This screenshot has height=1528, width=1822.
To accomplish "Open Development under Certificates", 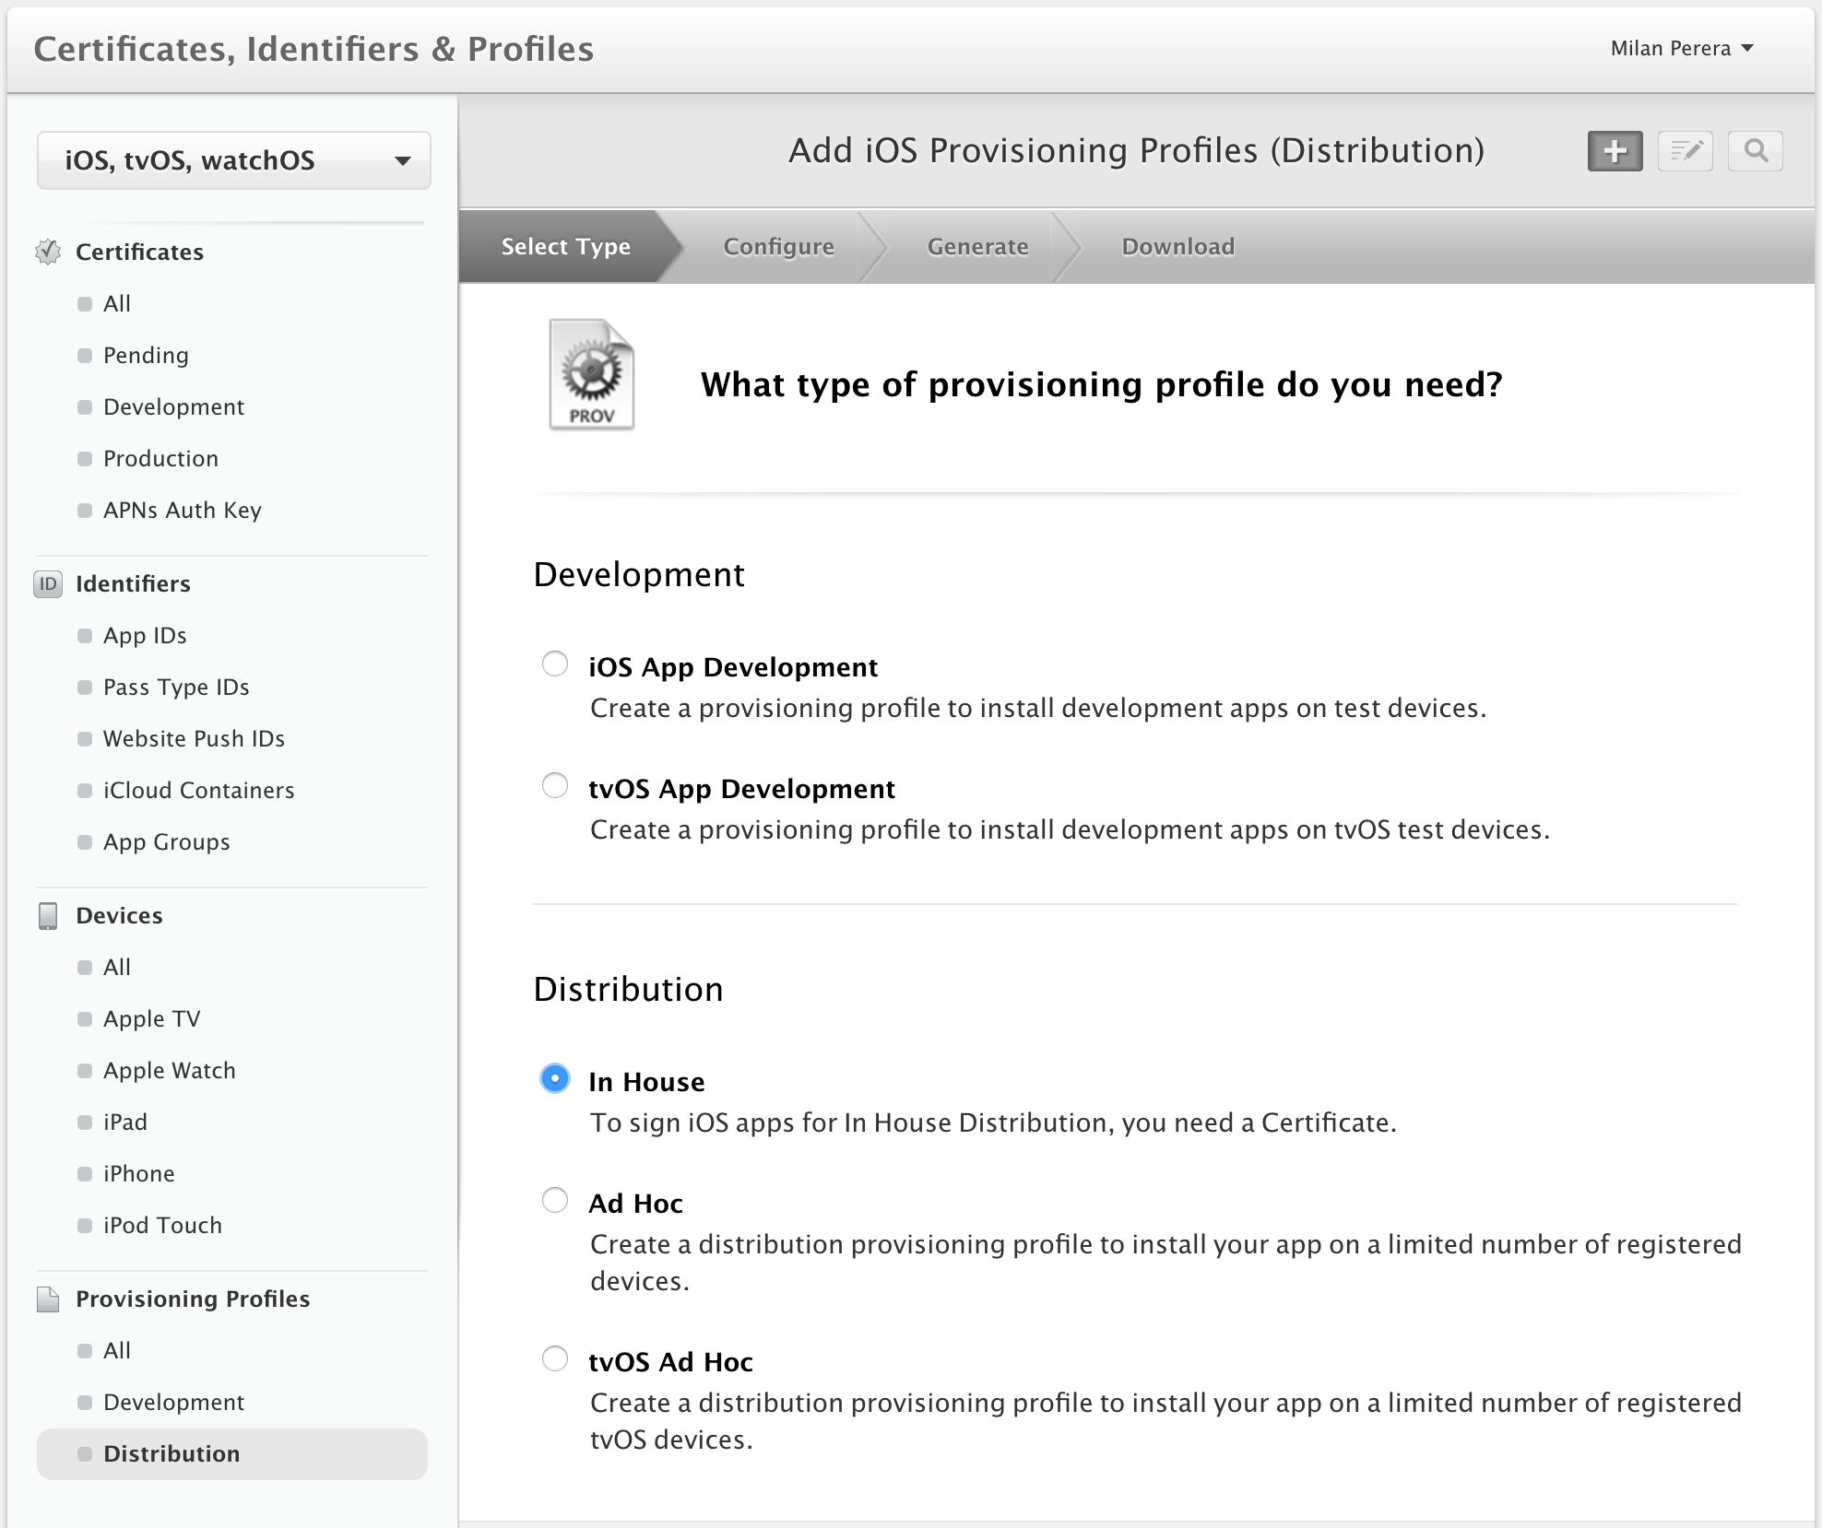I will (x=173, y=406).
